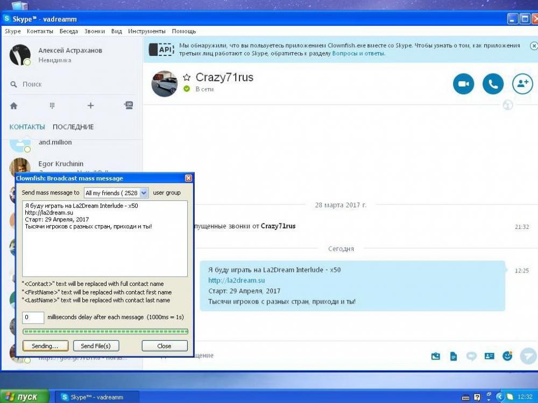
Task: Open the Контакты menu in menu bar
Action: point(40,31)
